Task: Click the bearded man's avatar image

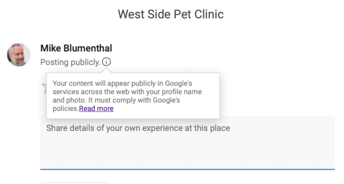Action: coord(18,55)
